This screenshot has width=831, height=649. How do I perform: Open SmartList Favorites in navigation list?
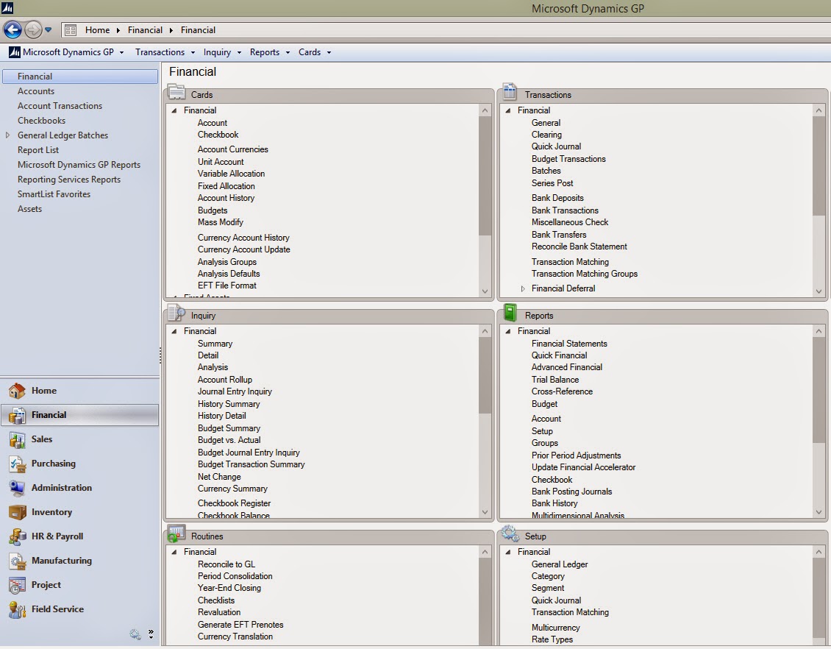coord(54,194)
